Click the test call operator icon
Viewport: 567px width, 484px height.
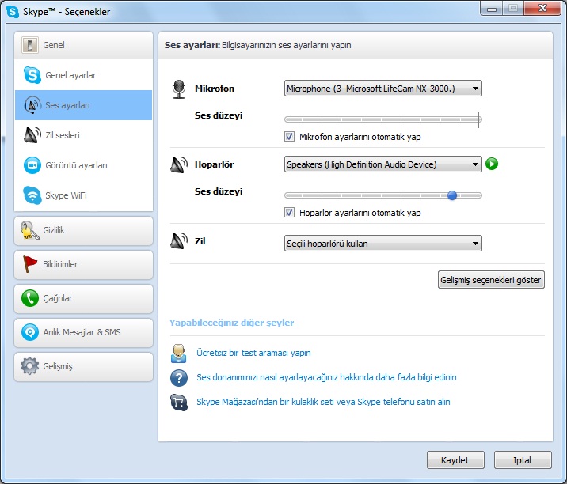point(179,354)
